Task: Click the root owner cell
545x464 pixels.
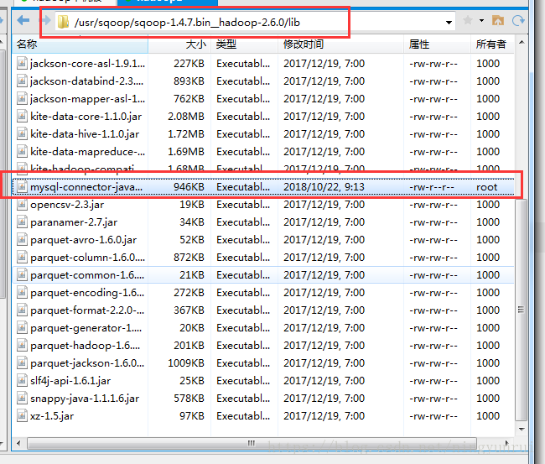Action: 486,187
